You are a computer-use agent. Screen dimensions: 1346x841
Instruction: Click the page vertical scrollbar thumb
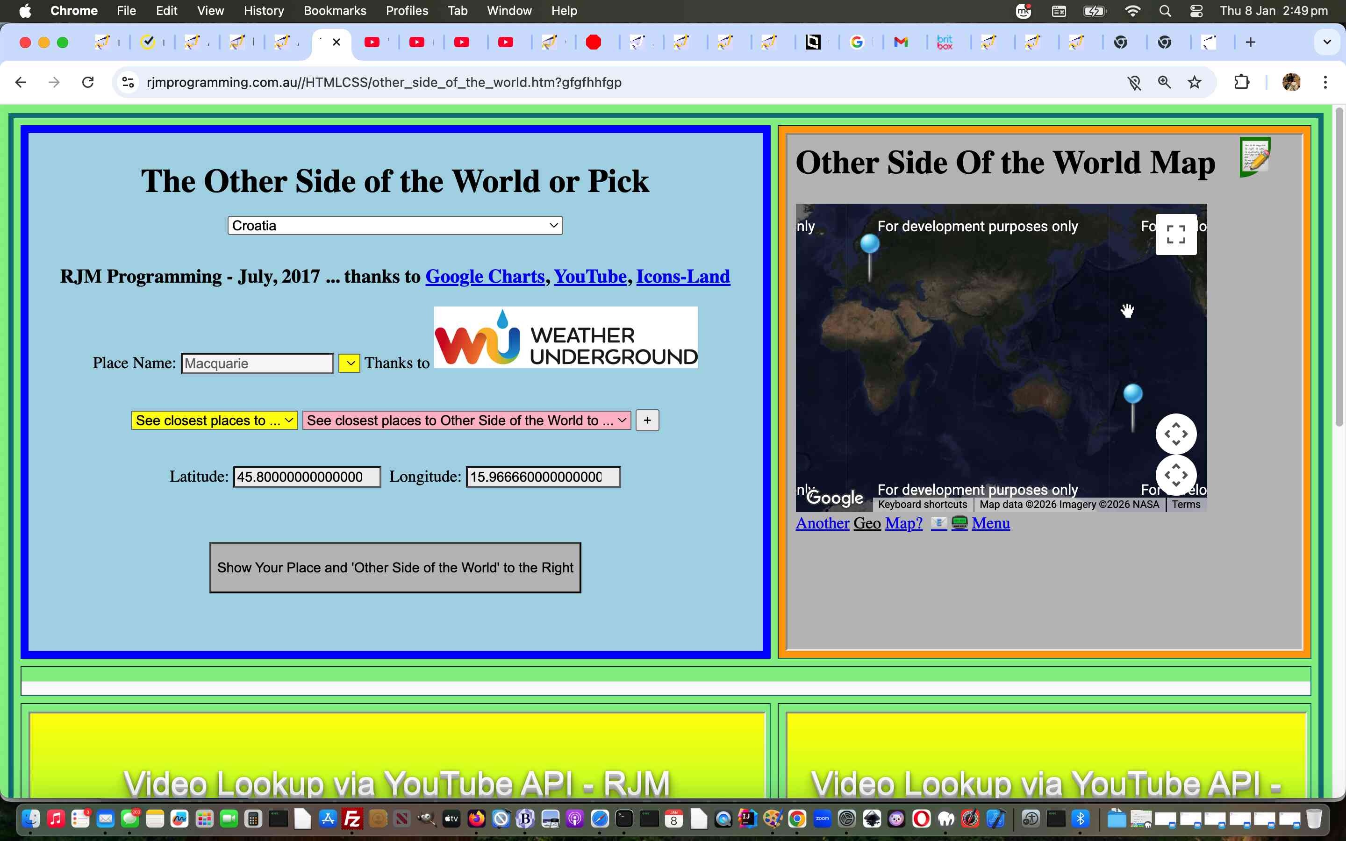[1339, 267]
